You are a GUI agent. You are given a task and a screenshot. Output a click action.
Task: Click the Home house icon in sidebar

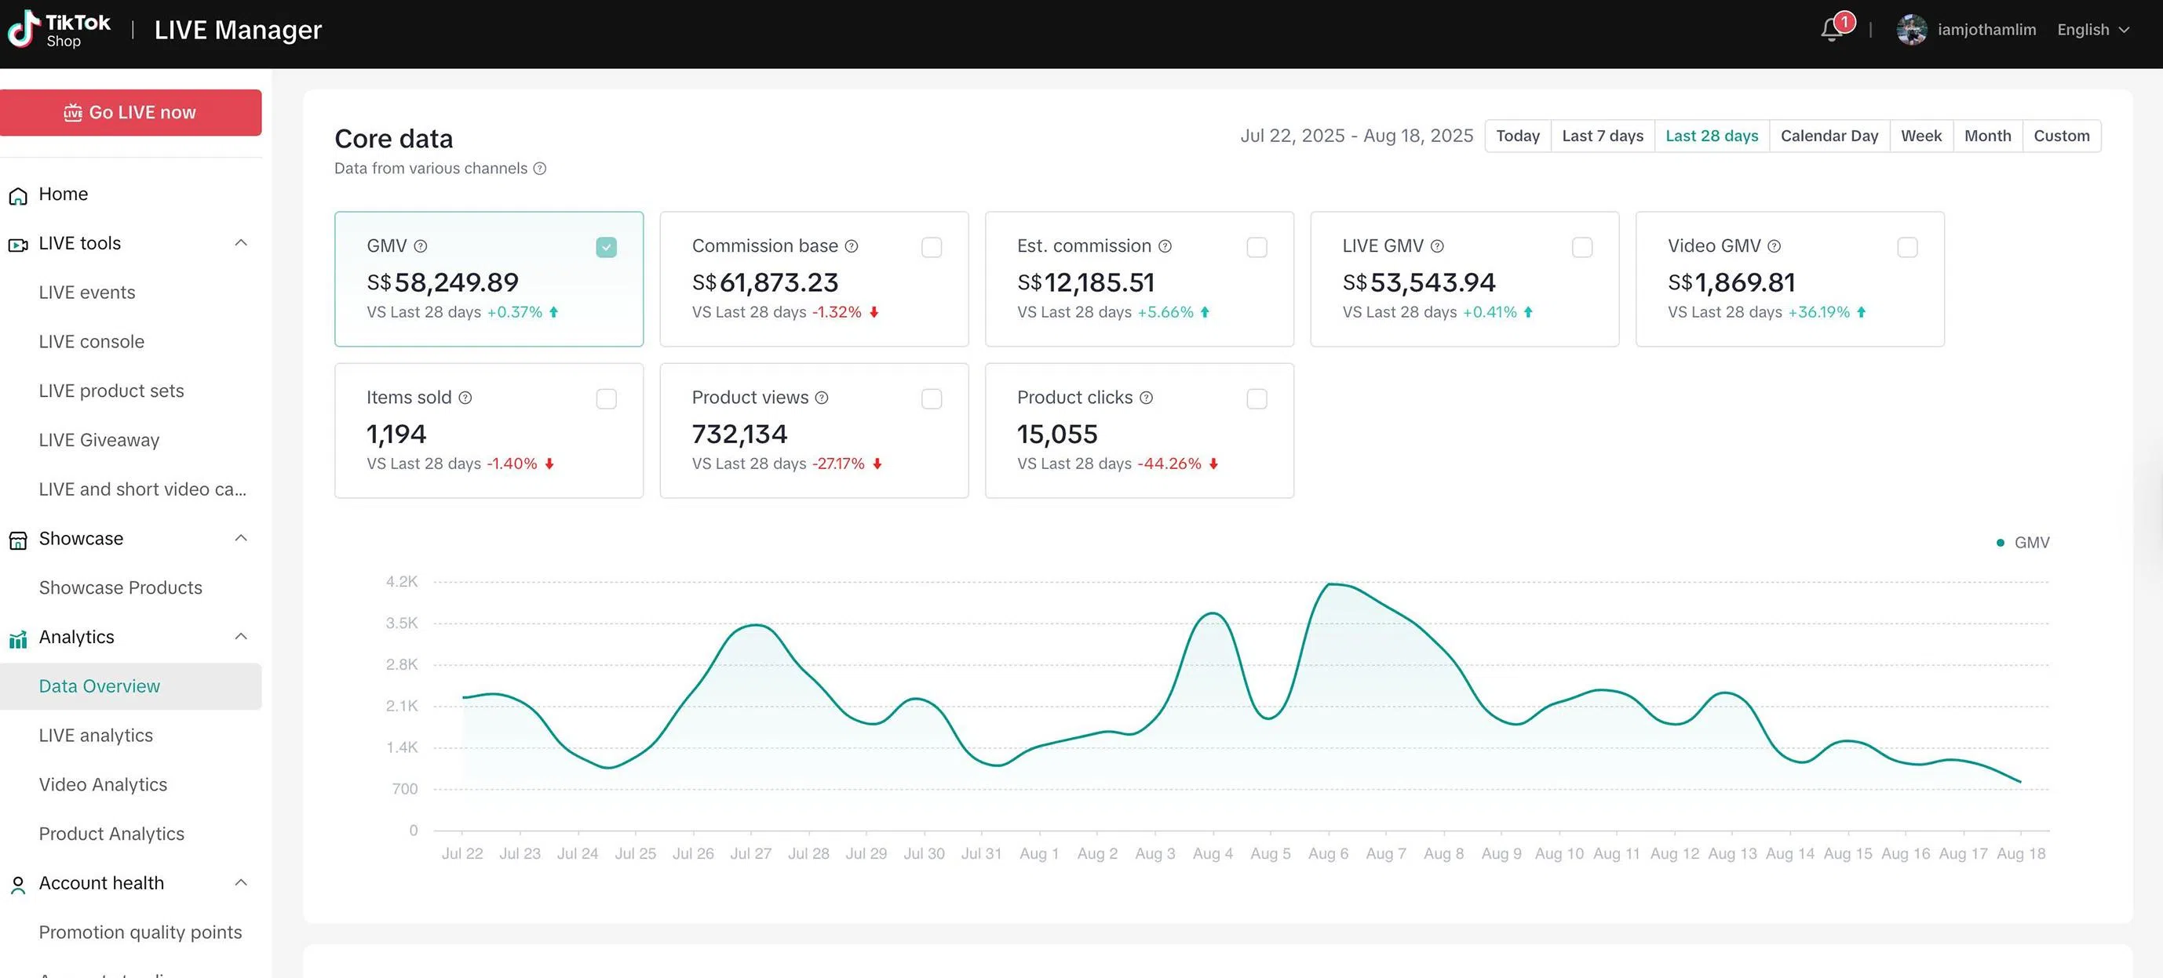coord(17,195)
